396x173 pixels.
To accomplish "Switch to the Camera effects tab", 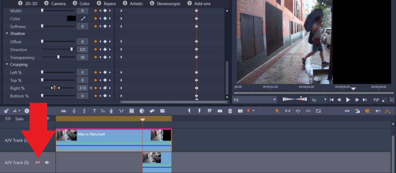I will (x=55, y=4).
